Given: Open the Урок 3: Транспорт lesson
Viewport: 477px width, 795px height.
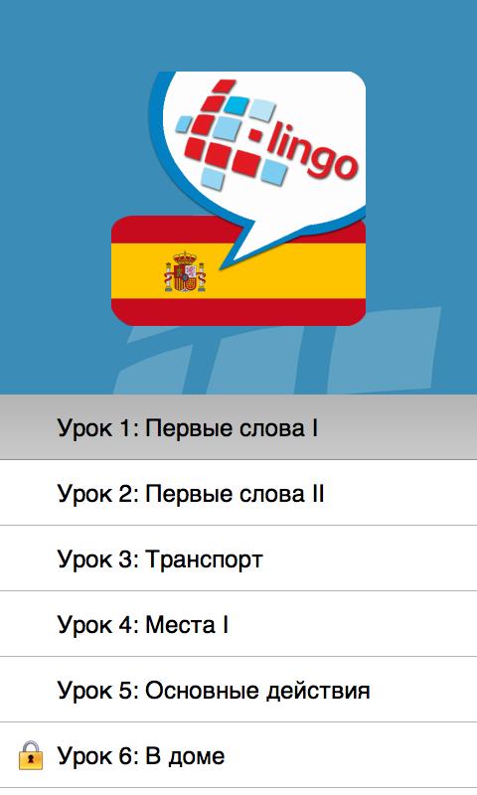Looking at the screenshot, I should coord(238,558).
